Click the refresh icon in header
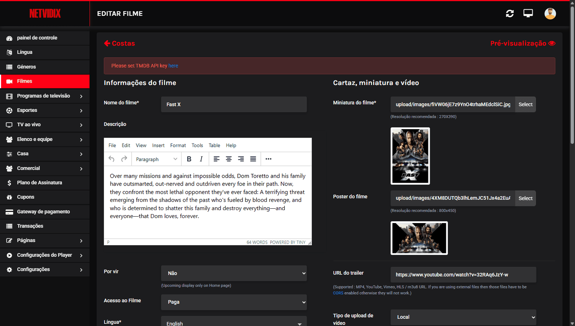This screenshot has height=326, width=575. pyautogui.click(x=510, y=14)
